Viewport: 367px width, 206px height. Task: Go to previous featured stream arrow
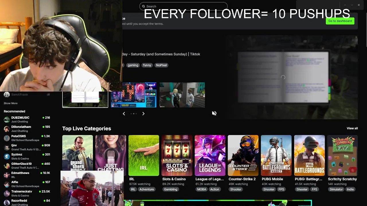(124, 114)
